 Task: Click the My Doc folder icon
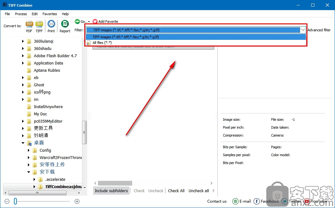[29, 114]
